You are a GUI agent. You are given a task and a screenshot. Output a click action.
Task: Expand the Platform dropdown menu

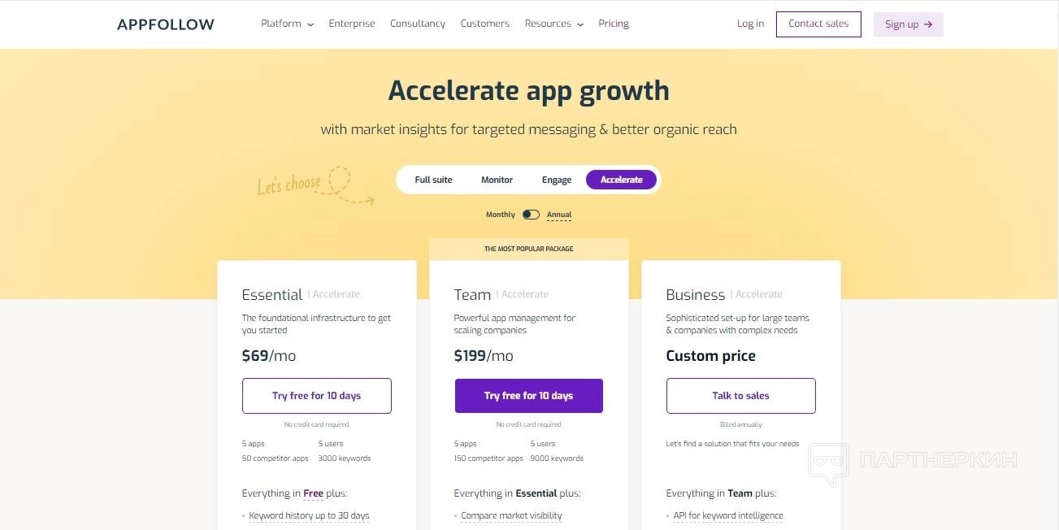pyautogui.click(x=287, y=24)
